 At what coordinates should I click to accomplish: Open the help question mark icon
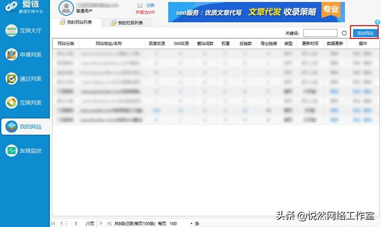click(377, 22)
